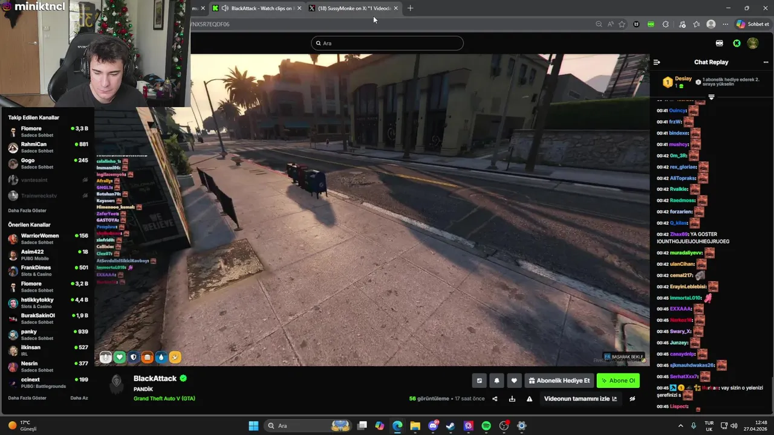Open Task View on the taskbar
774x435 pixels.
[x=362, y=426]
